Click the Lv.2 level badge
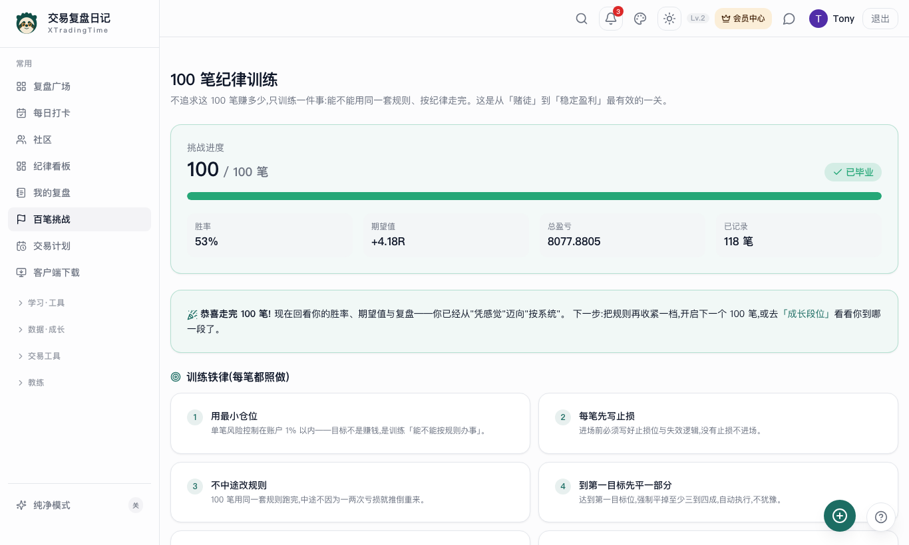This screenshot has height=545, width=909. pyautogui.click(x=698, y=19)
